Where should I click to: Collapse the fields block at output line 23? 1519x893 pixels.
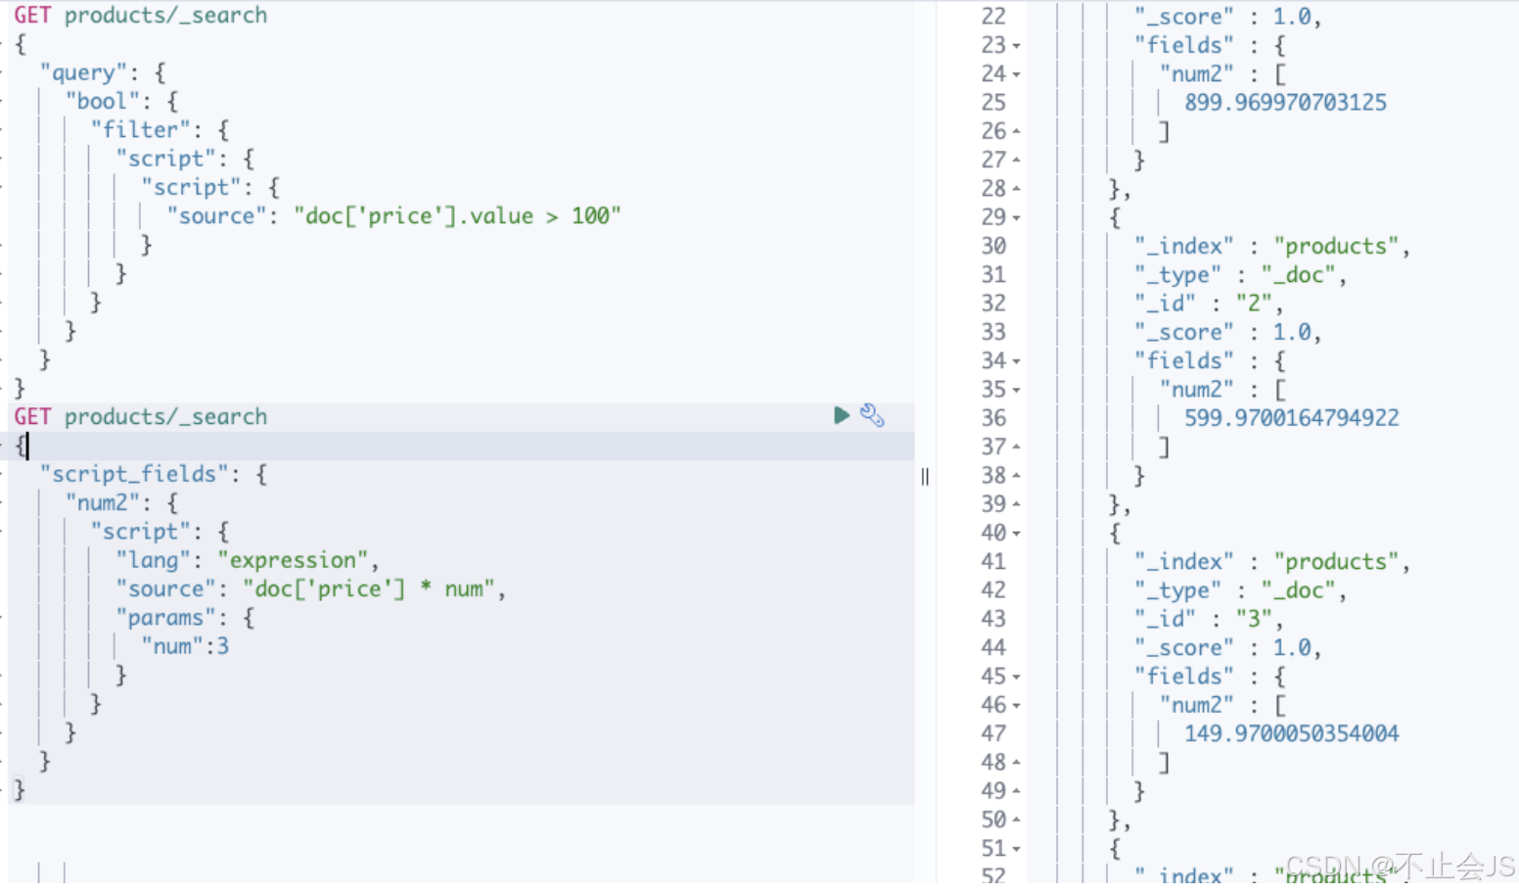[1016, 46]
